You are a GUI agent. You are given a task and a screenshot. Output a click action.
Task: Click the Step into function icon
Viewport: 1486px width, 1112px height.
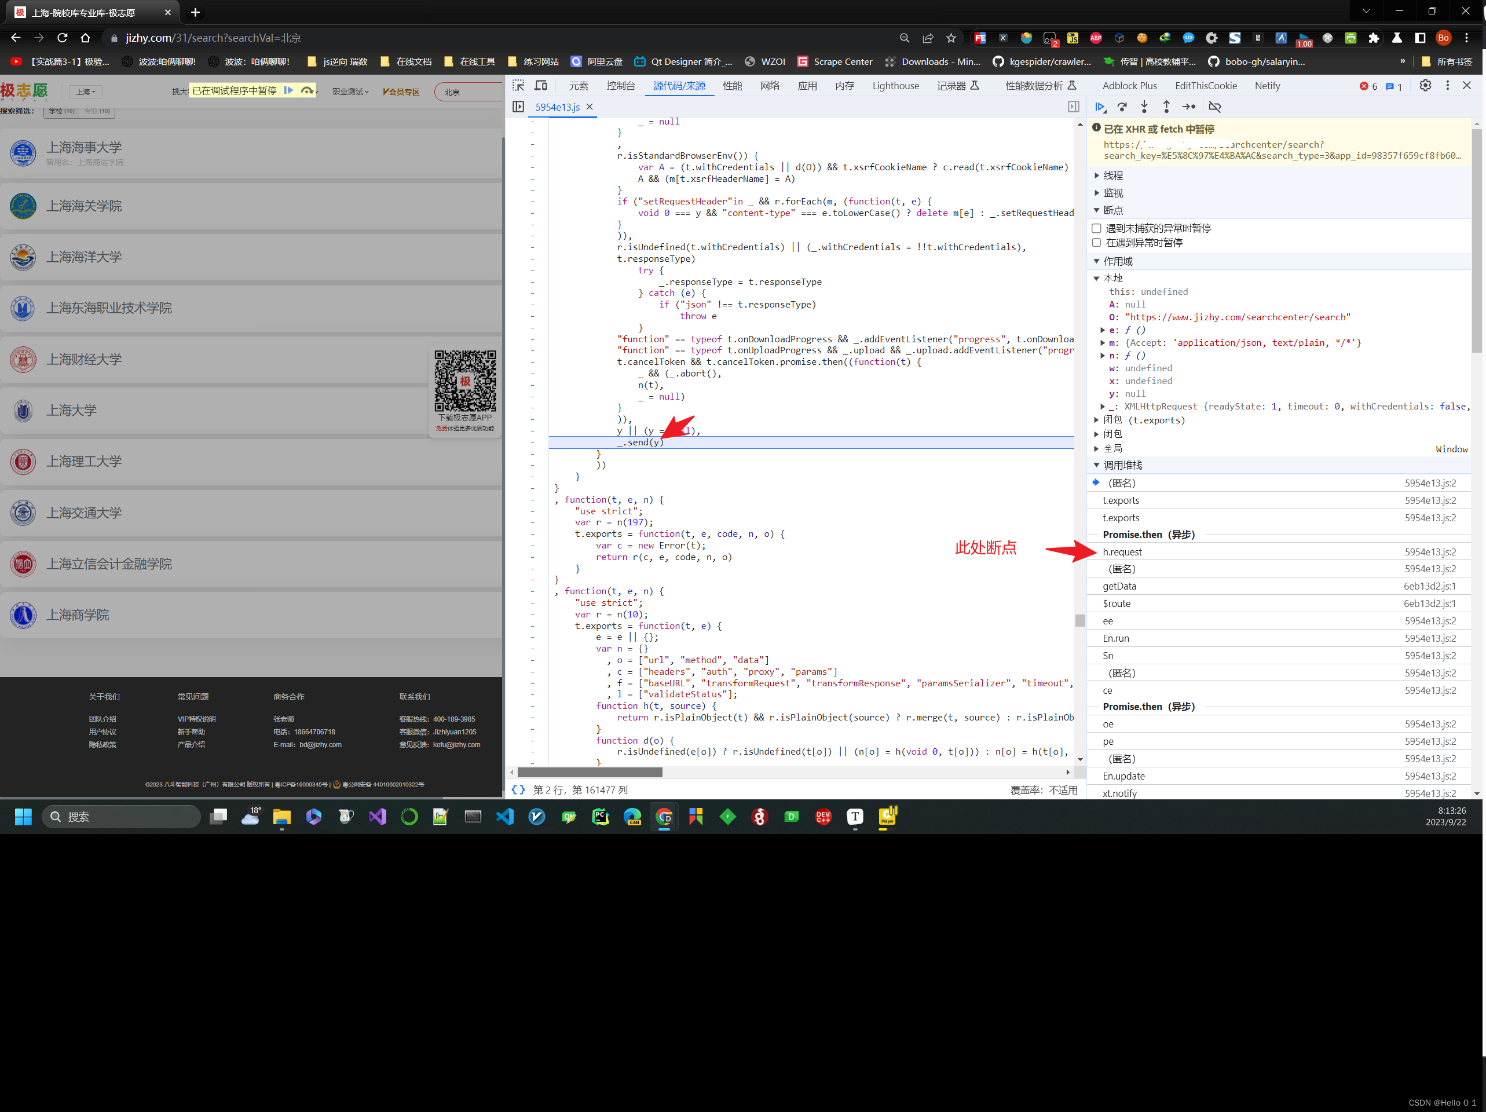click(x=1144, y=107)
